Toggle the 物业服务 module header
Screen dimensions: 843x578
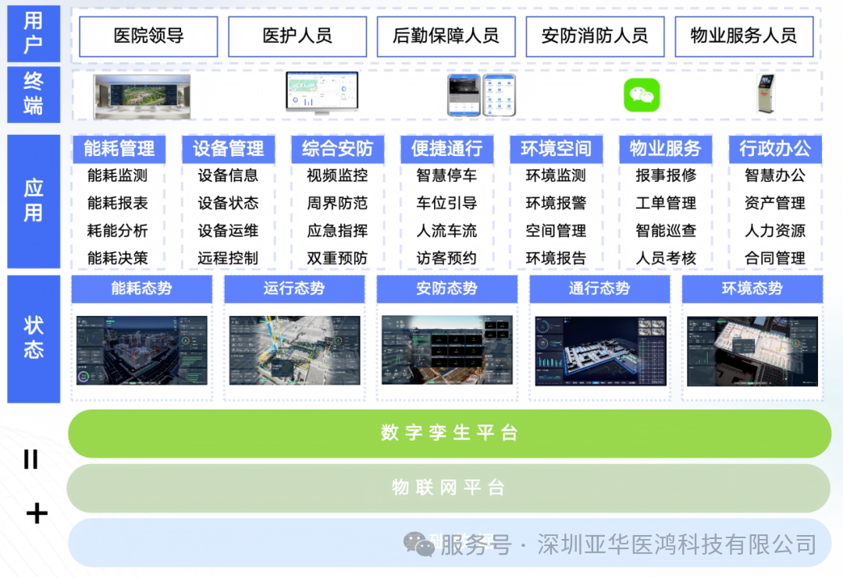click(x=665, y=148)
